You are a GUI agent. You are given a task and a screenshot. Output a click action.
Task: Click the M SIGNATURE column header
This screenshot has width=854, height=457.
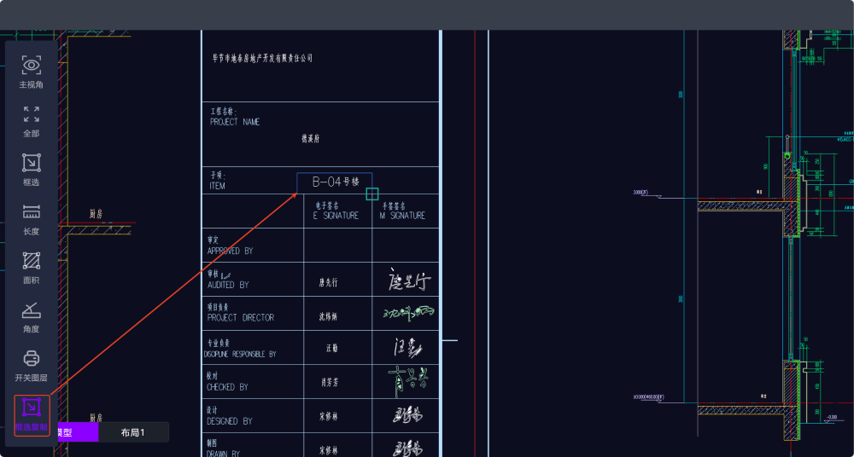(x=402, y=216)
